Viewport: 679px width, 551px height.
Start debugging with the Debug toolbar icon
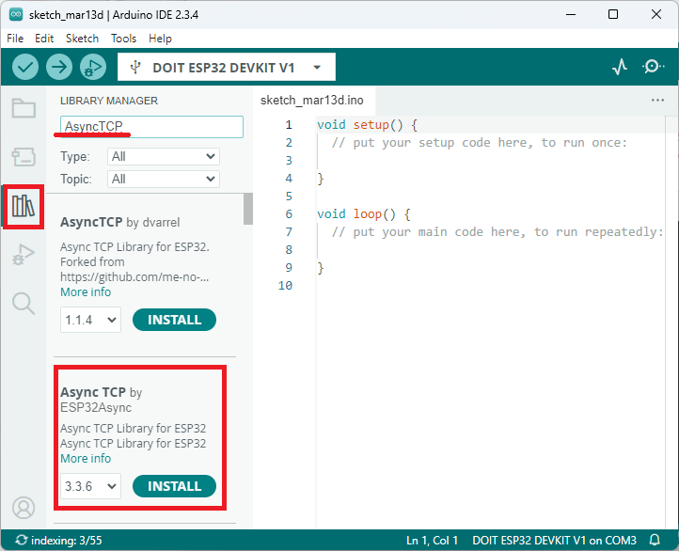pyautogui.click(x=92, y=67)
